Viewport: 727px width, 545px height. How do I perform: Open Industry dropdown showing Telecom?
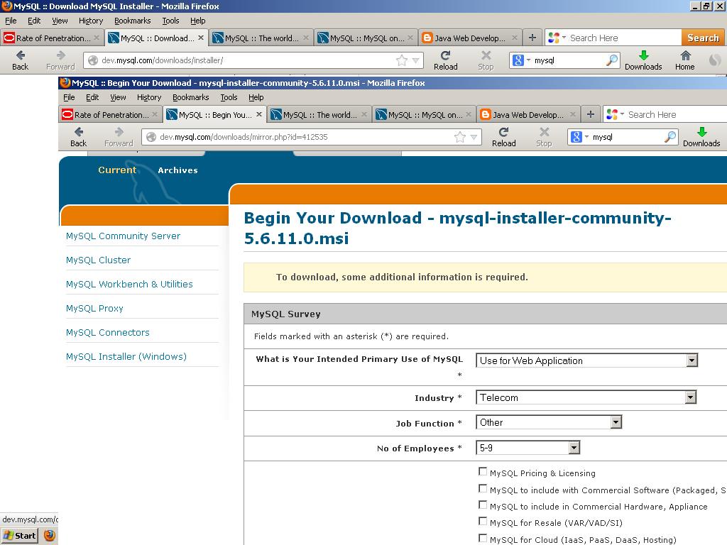coord(586,397)
